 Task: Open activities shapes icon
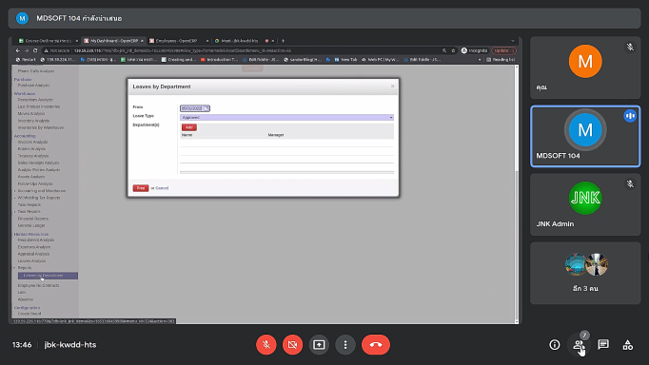pos(627,345)
